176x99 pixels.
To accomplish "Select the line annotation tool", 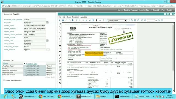I will 60,27.
